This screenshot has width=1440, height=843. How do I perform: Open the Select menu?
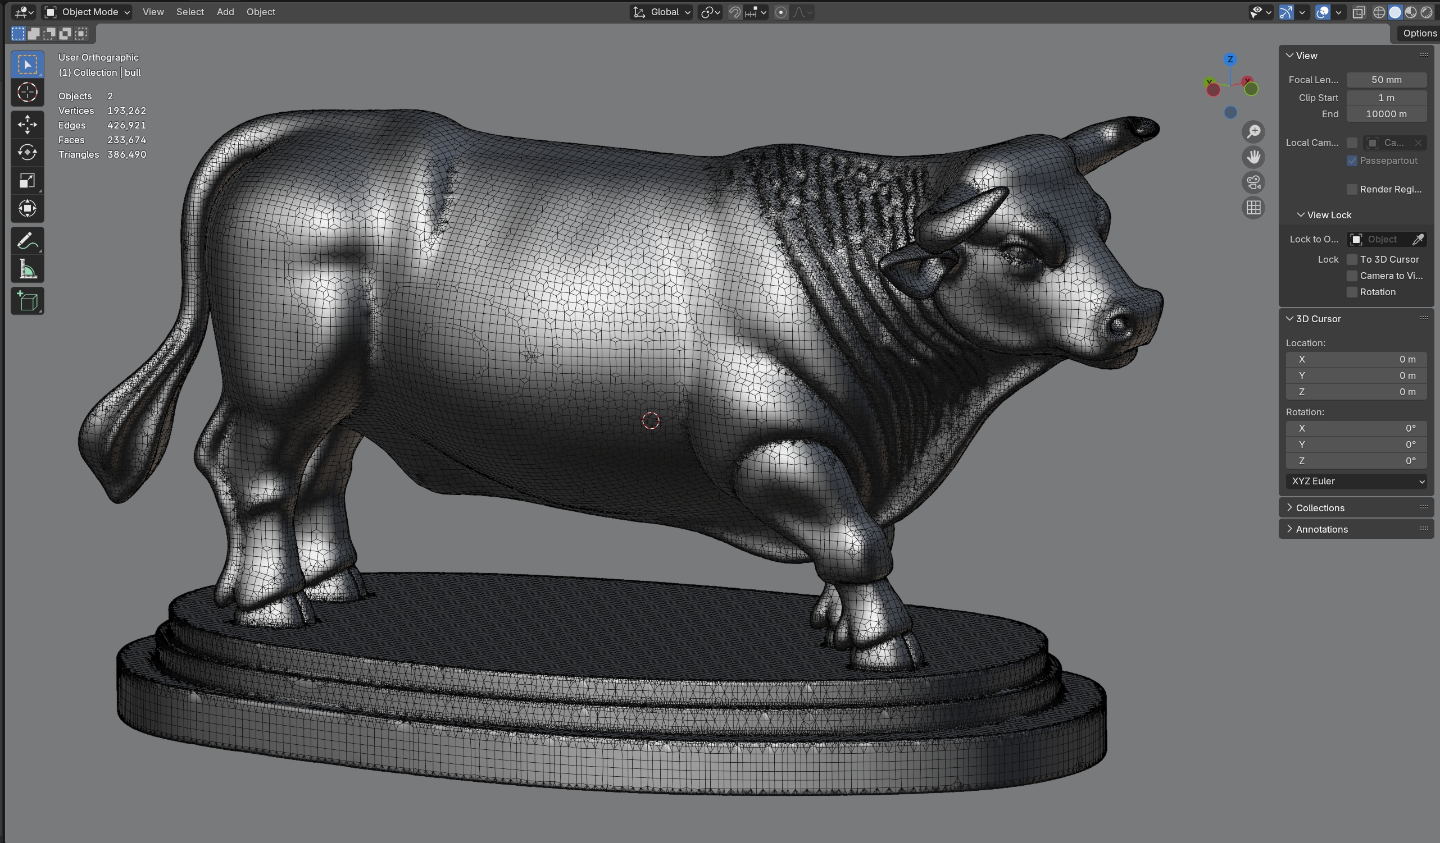point(190,11)
